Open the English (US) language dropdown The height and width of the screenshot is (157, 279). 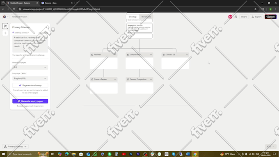[x=30, y=78]
